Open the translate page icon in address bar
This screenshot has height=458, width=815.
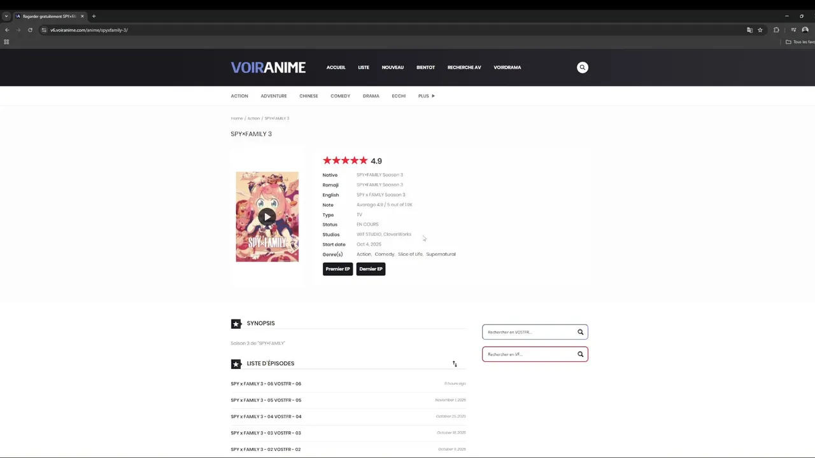[x=749, y=30]
